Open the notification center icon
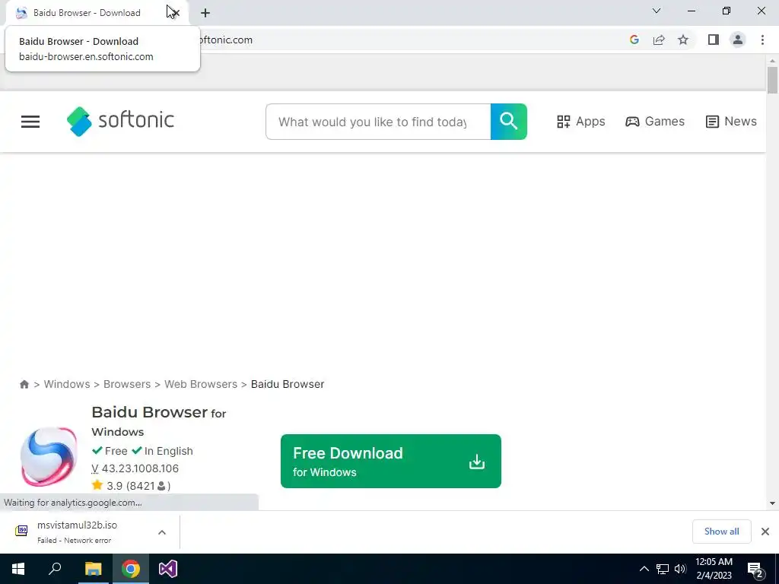The image size is (779, 584). 755,570
